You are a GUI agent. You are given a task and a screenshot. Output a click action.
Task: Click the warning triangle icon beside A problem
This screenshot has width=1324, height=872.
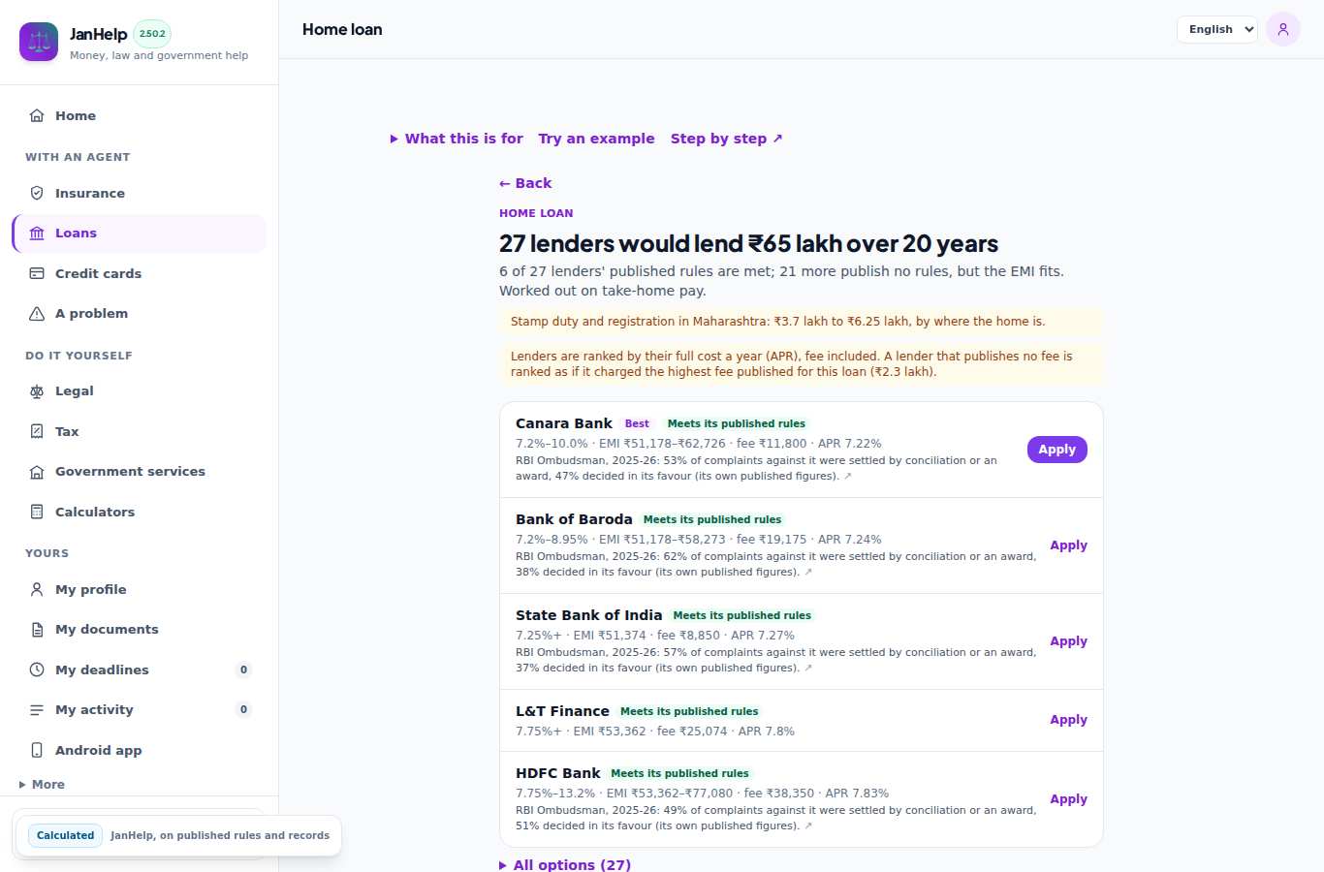point(37,314)
